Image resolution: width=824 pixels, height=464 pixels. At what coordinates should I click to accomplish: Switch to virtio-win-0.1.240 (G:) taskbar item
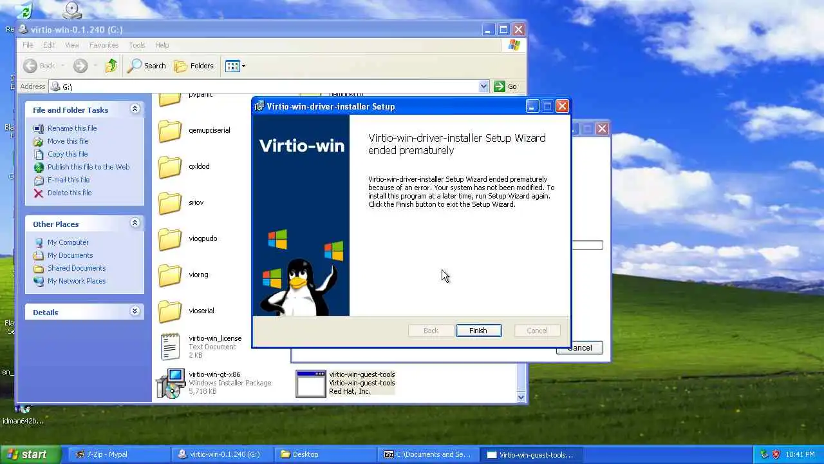pyautogui.click(x=222, y=454)
